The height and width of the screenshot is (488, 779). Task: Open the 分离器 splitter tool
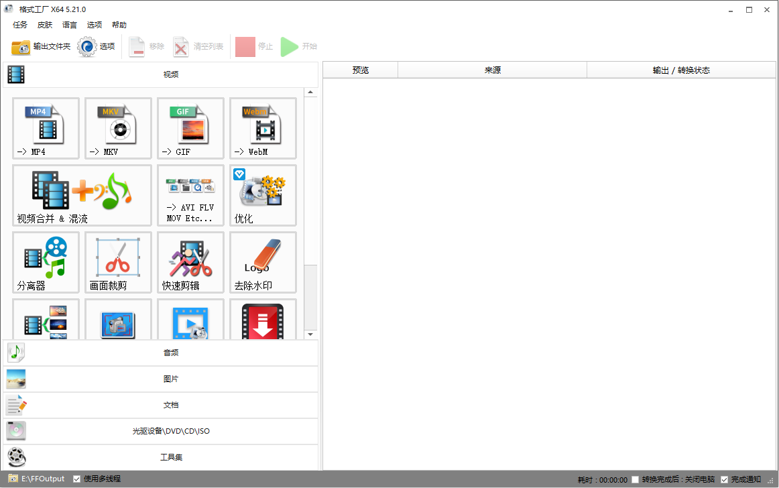tap(46, 262)
